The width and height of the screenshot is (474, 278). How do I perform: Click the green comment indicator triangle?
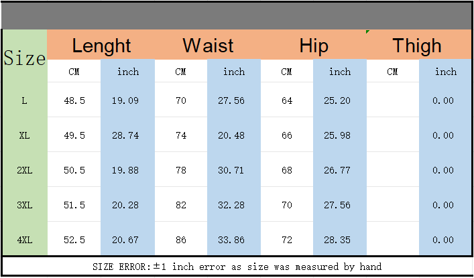(367, 31)
